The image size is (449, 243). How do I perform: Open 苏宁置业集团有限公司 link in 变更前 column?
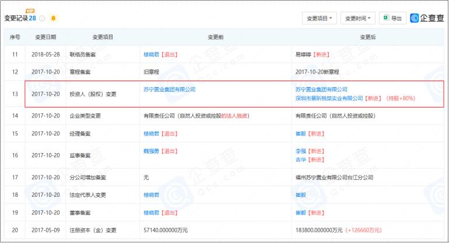point(170,89)
